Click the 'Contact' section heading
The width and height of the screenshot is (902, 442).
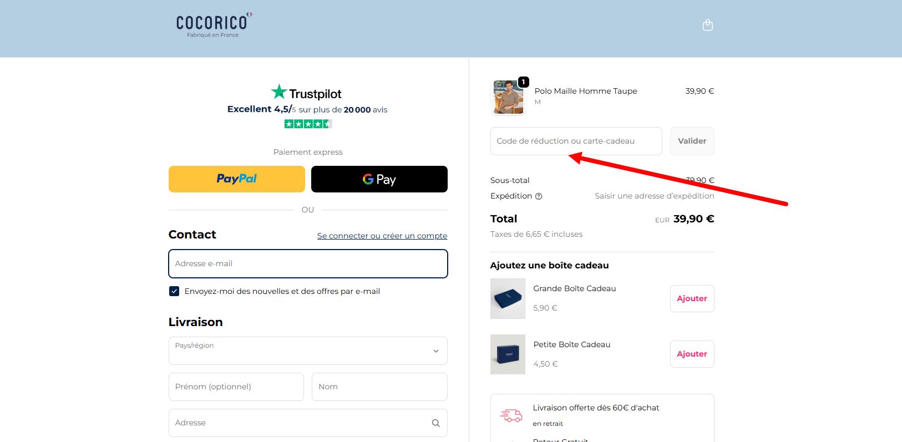pos(192,235)
